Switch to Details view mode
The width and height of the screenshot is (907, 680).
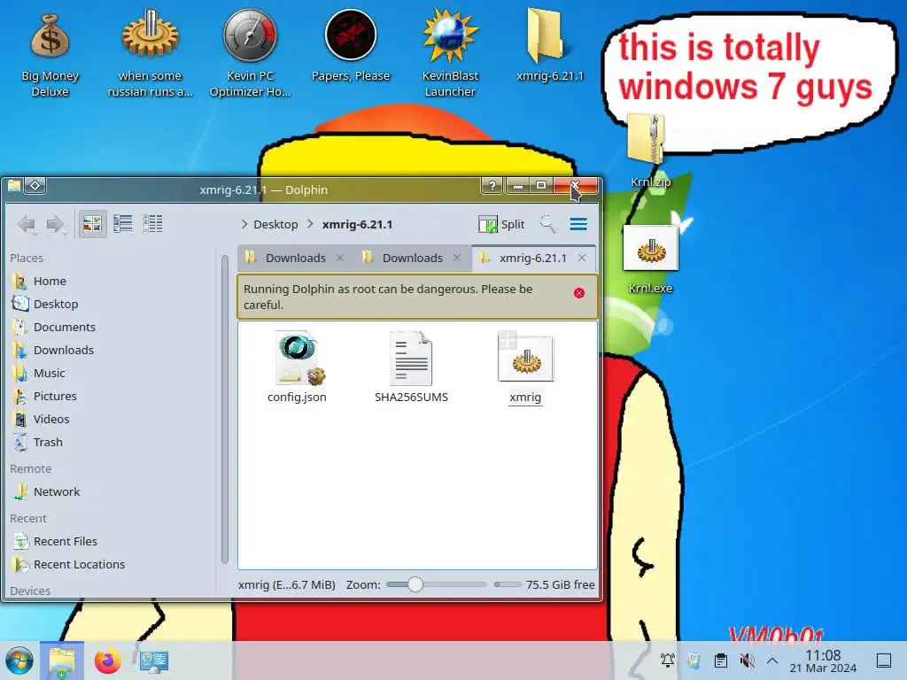tap(152, 224)
